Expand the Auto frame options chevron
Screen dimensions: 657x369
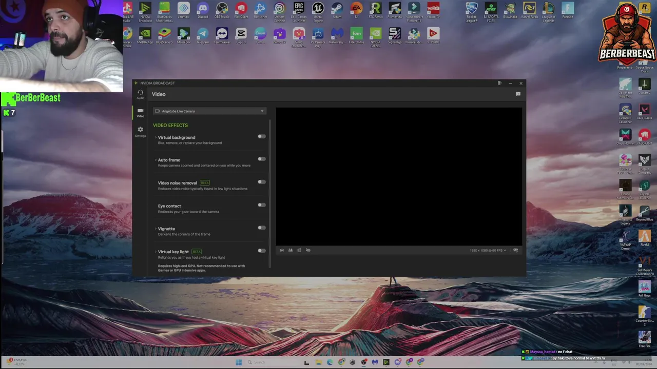pyautogui.click(x=156, y=160)
